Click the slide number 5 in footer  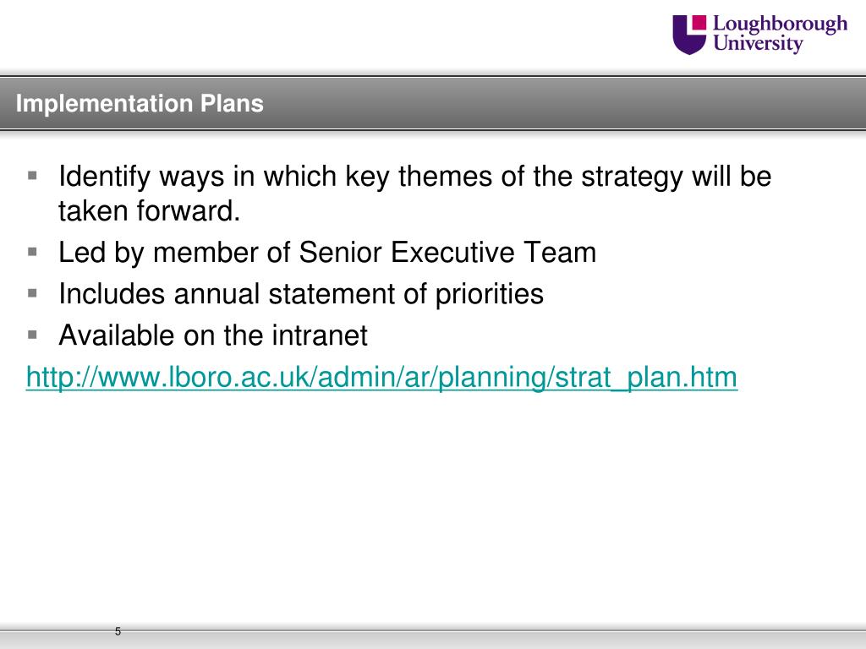tap(118, 631)
